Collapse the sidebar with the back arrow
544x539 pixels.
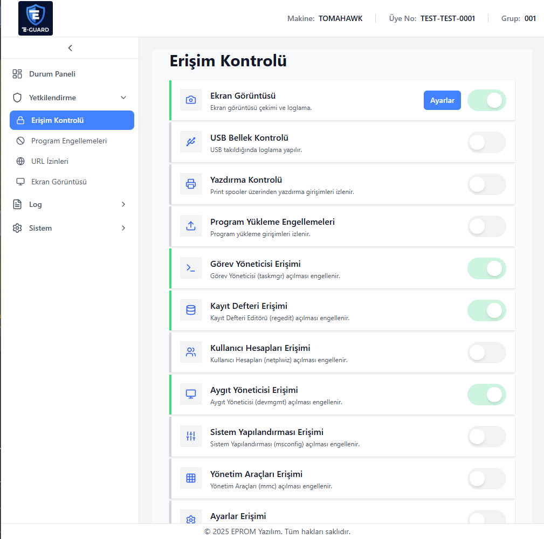(x=70, y=48)
